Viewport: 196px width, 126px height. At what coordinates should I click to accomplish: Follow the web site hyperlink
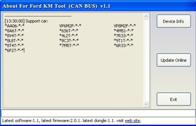coord(132,121)
